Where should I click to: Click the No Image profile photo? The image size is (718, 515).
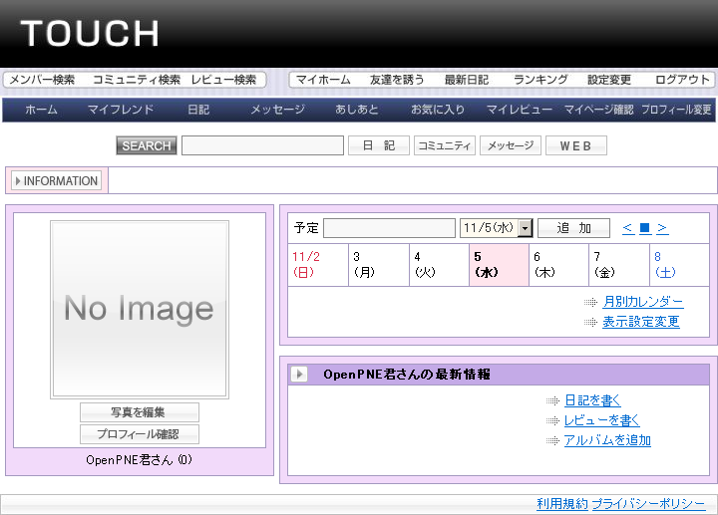140,310
